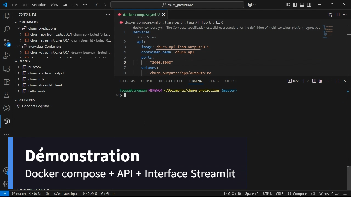Open Source Control with 21 changes

[x=7, y=42]
